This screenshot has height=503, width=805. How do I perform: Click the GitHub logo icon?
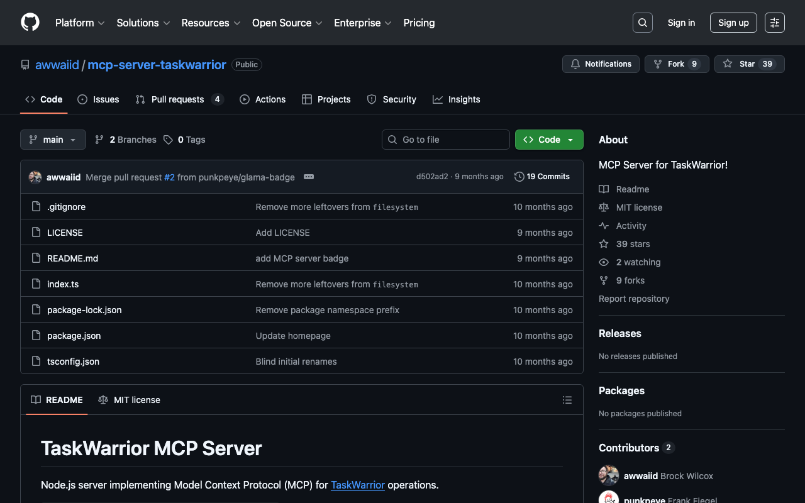(x=30, y=23)
